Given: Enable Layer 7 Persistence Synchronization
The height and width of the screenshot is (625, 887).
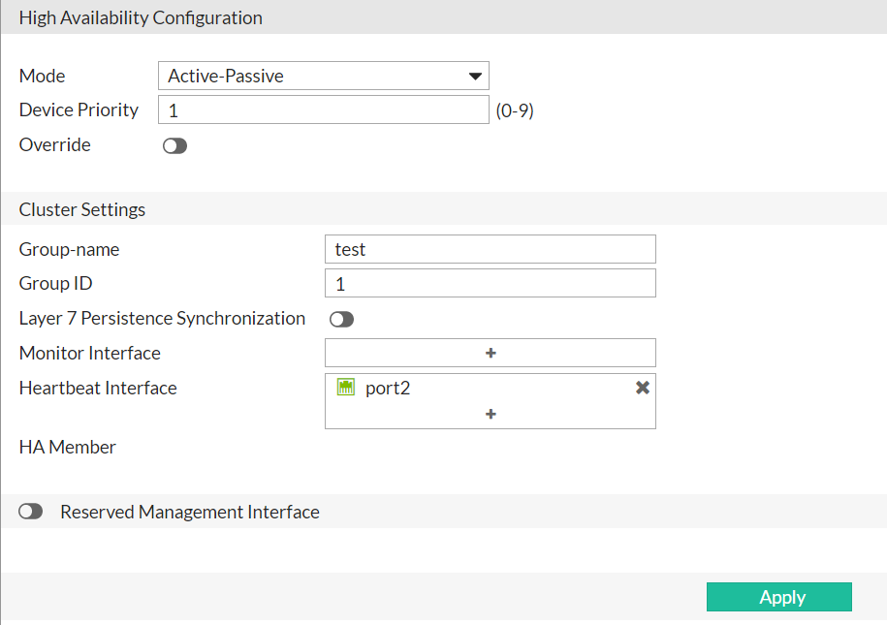Looking at the screenshot, I should click(x=341, y=318).
